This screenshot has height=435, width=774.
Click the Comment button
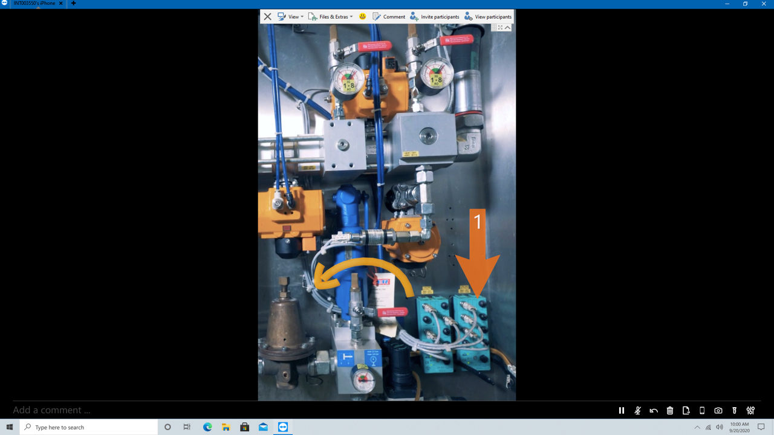point(389,17)
